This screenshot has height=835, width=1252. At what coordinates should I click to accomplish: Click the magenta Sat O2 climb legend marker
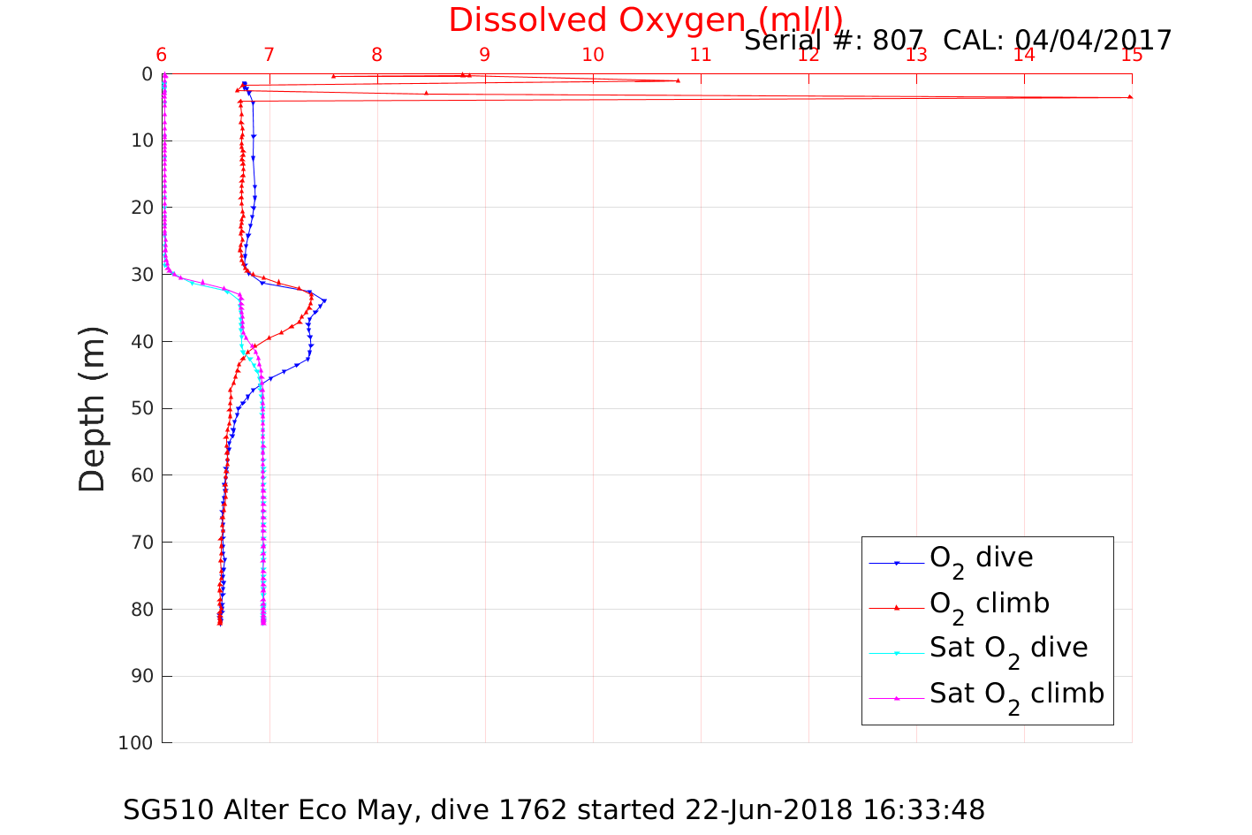tap(896, 698)
